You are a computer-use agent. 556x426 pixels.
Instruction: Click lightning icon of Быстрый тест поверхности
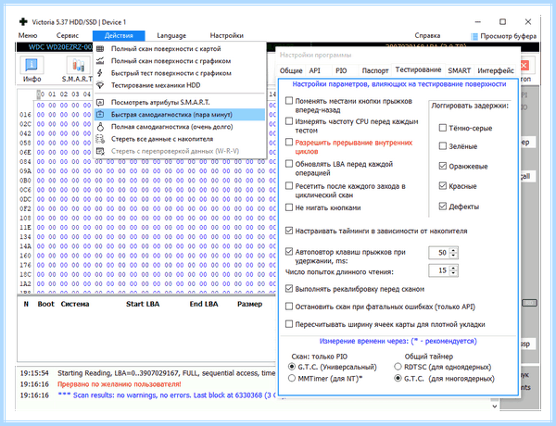tap(100, 73)
